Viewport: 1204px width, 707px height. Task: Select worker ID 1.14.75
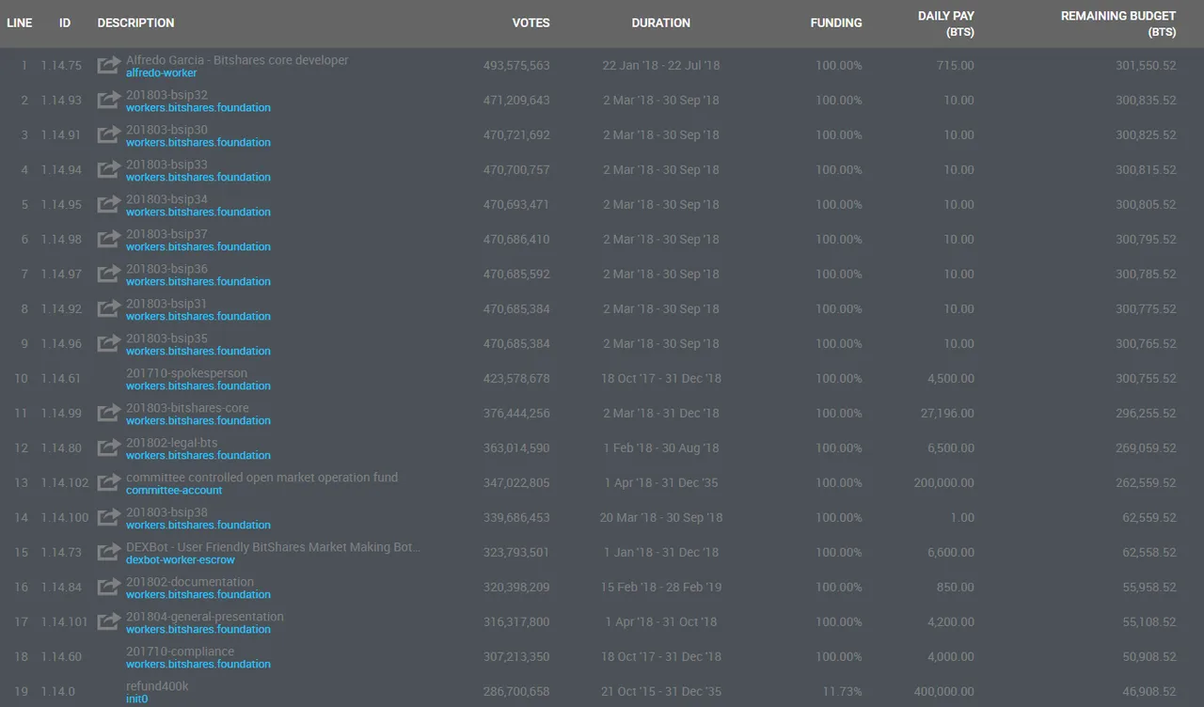click(x=61, y=66)
